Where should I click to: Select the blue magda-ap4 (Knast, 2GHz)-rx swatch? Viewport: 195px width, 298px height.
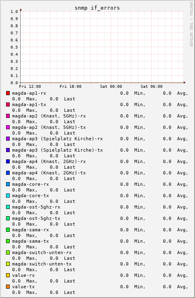[8, 161]
